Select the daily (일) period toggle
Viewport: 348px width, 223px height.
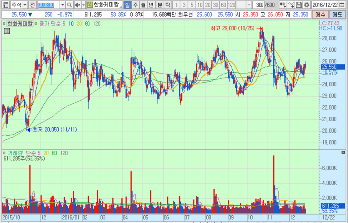127,5
